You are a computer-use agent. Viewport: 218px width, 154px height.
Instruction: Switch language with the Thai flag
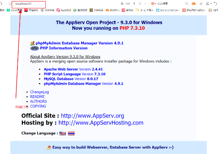[x=71, y=133]
